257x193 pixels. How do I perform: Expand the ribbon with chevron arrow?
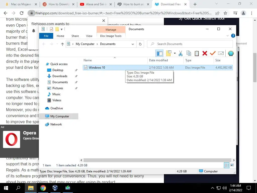[227, 36]
